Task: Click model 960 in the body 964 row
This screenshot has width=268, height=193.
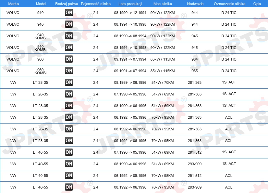Action: point(40,59)
